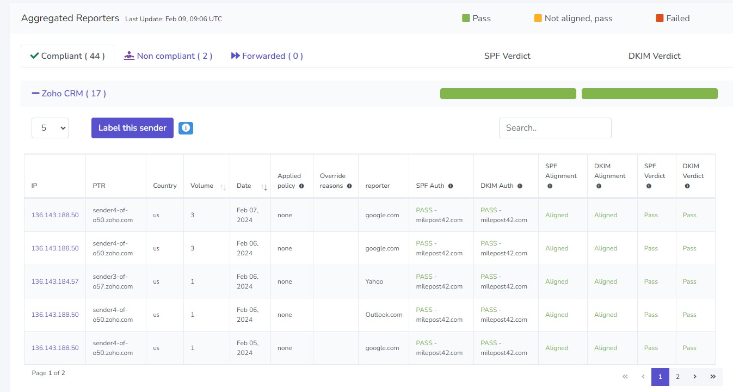Click the Label this sender button

(132, 128)
